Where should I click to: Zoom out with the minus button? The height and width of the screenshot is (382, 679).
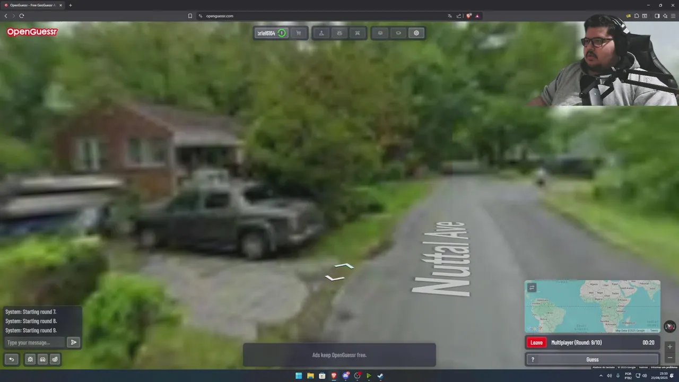pos(670,357)
